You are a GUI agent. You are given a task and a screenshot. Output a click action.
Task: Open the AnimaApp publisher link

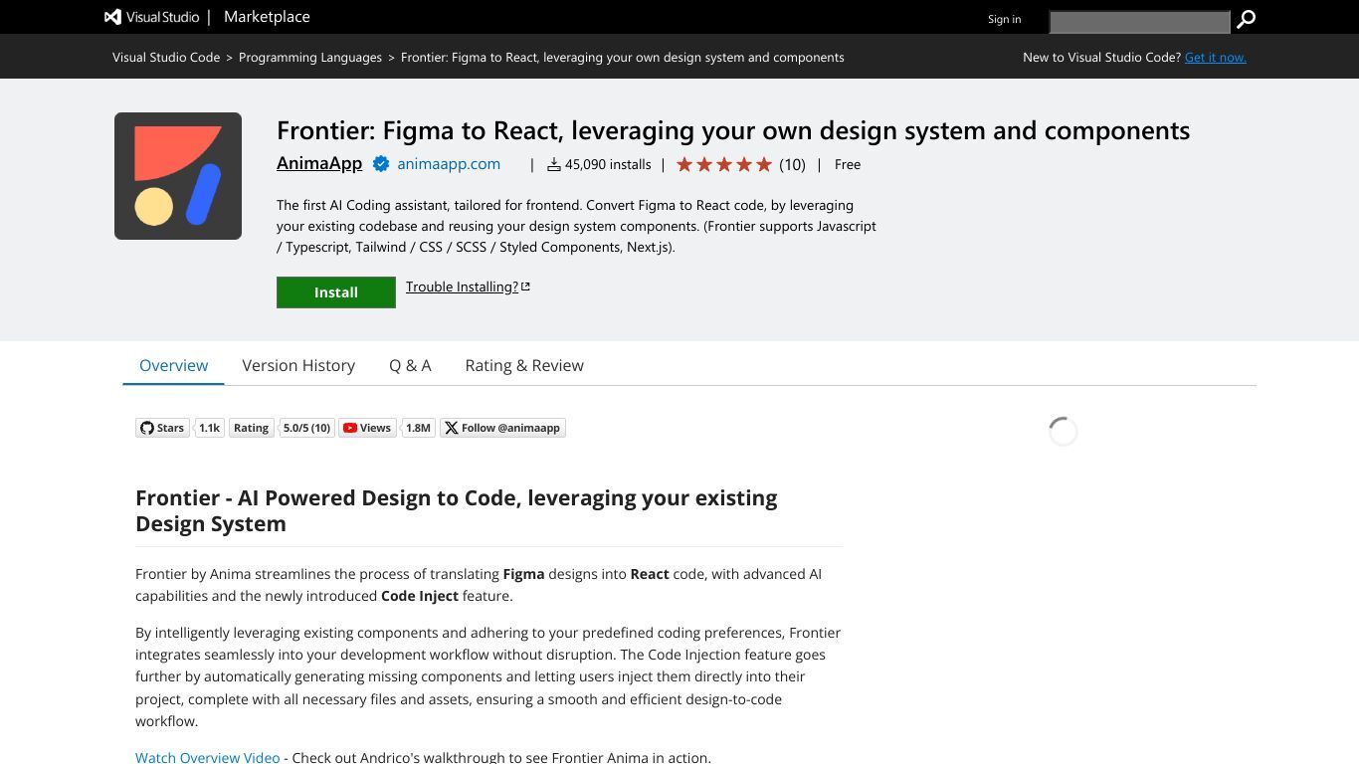click(319, 163)
